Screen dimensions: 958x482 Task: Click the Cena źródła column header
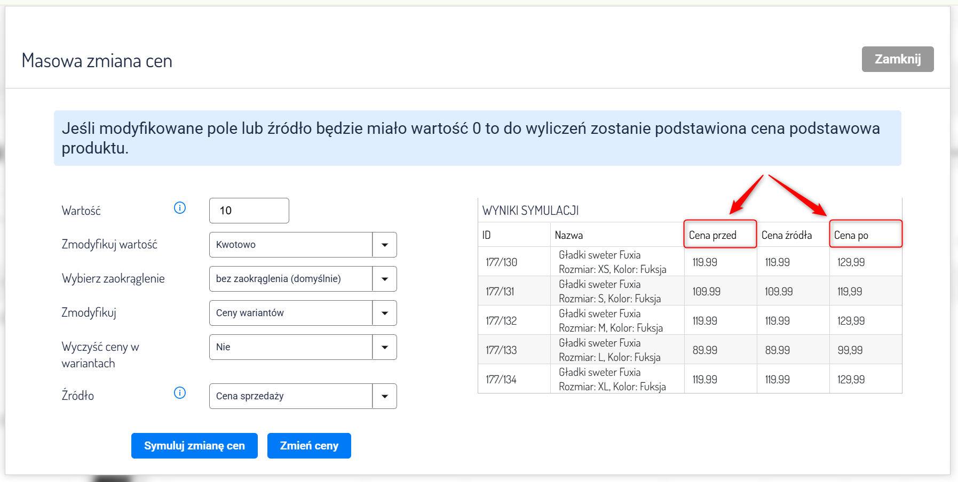pos(787,235)
